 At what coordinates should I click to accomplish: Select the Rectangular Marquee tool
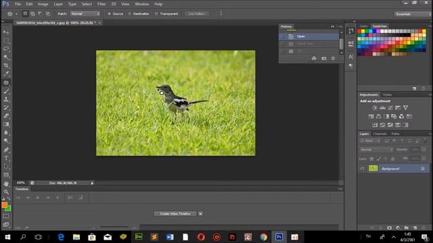click(x=6, y=40)
